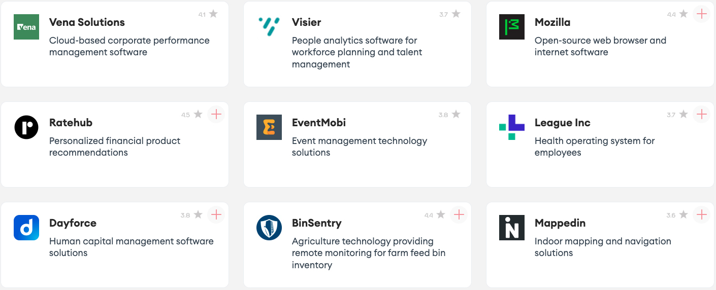Add Mozilla using the plus button

click(701, 14)
